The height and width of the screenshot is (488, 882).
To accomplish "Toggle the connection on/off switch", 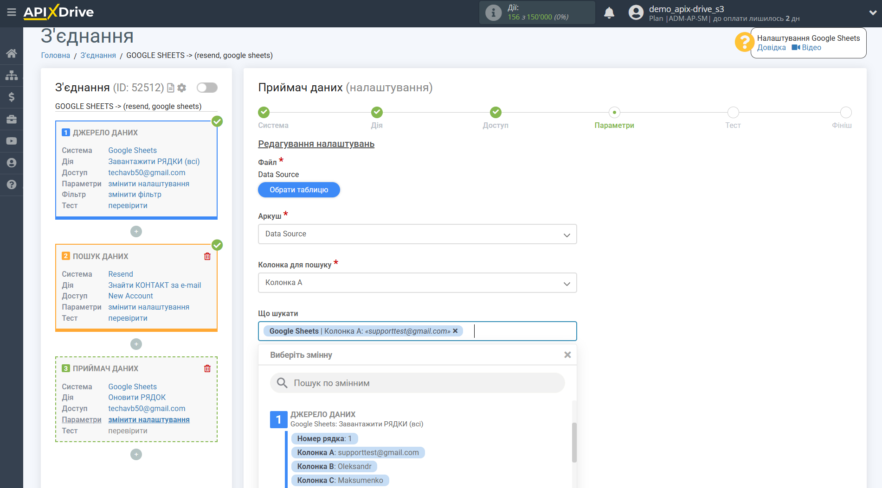I will pyautogui.click(x=207, y=88).
